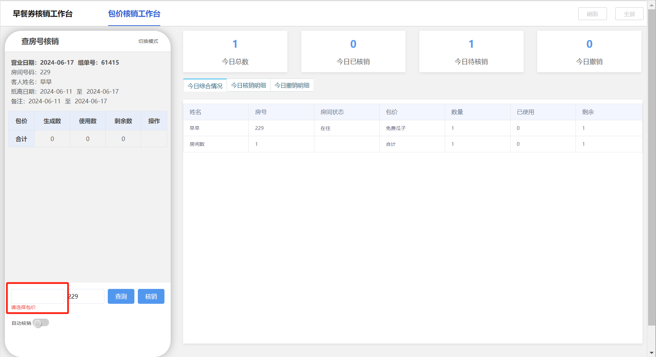Select the 包价核销工作台 tab
This screenshot has width=656, height=357.
(x=134, y=14)
